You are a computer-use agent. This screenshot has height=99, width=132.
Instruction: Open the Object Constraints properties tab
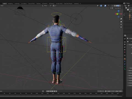pos(125,64)
